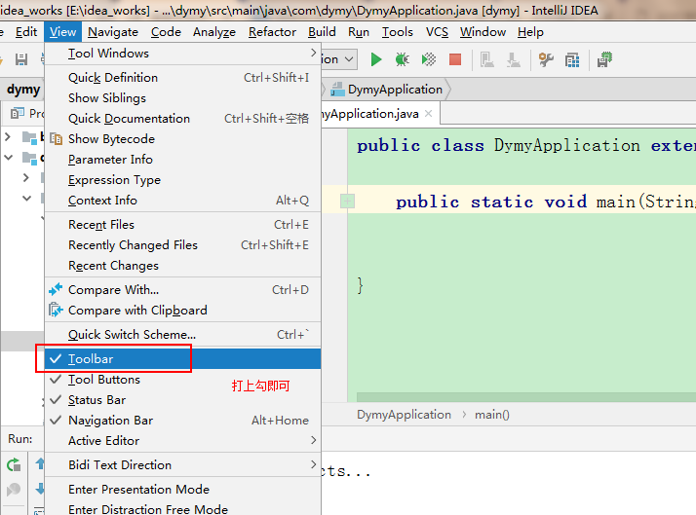
Task: Open the Run menu
Action: pyautogui.click(x=359, y=32)
